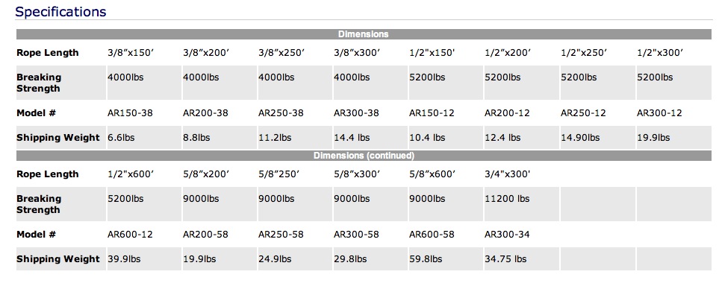This screenshot has height=286, width=722.
Task: Click model number AR600-12
Action: 130,235
